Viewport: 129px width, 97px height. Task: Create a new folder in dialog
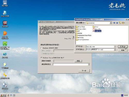(120, 23)
